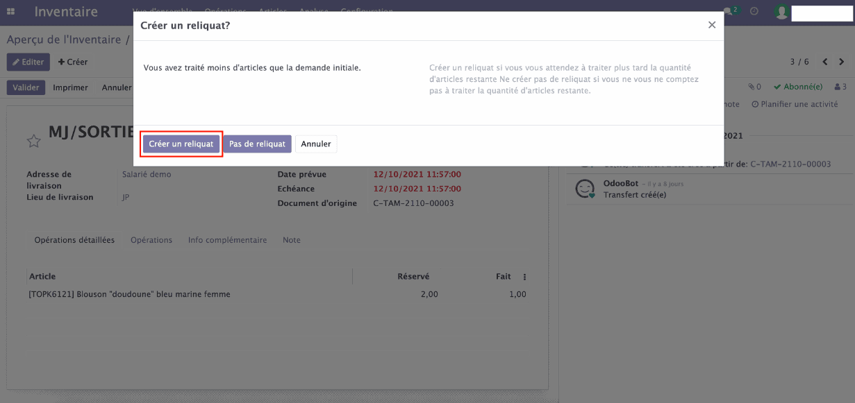Open optional columns menu next to Fait
This screenshot has width=855, height=403.
tap(524, 276)
